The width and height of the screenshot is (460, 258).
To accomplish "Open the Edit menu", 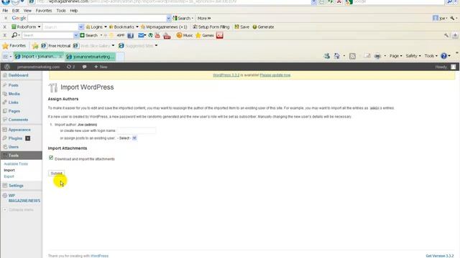I will pyautogui.click(x=16, y=11).
